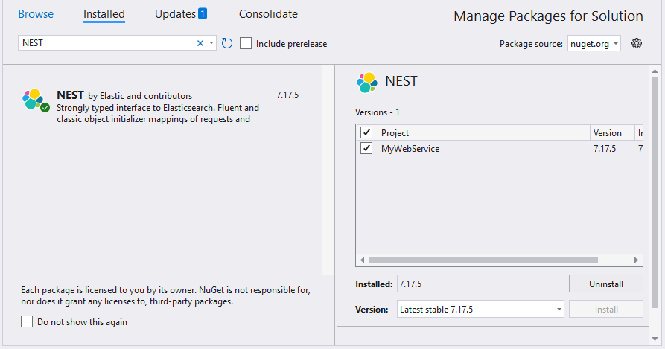Click the Uninstall button
The width and height of the screenshot is (665, 349).
pos(605,284)
